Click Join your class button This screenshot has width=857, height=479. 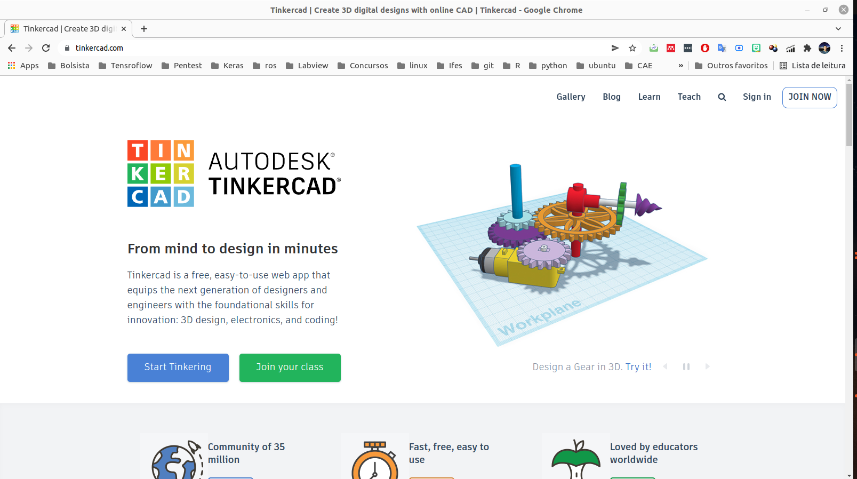pyautogui.click(x=290, y=368)
